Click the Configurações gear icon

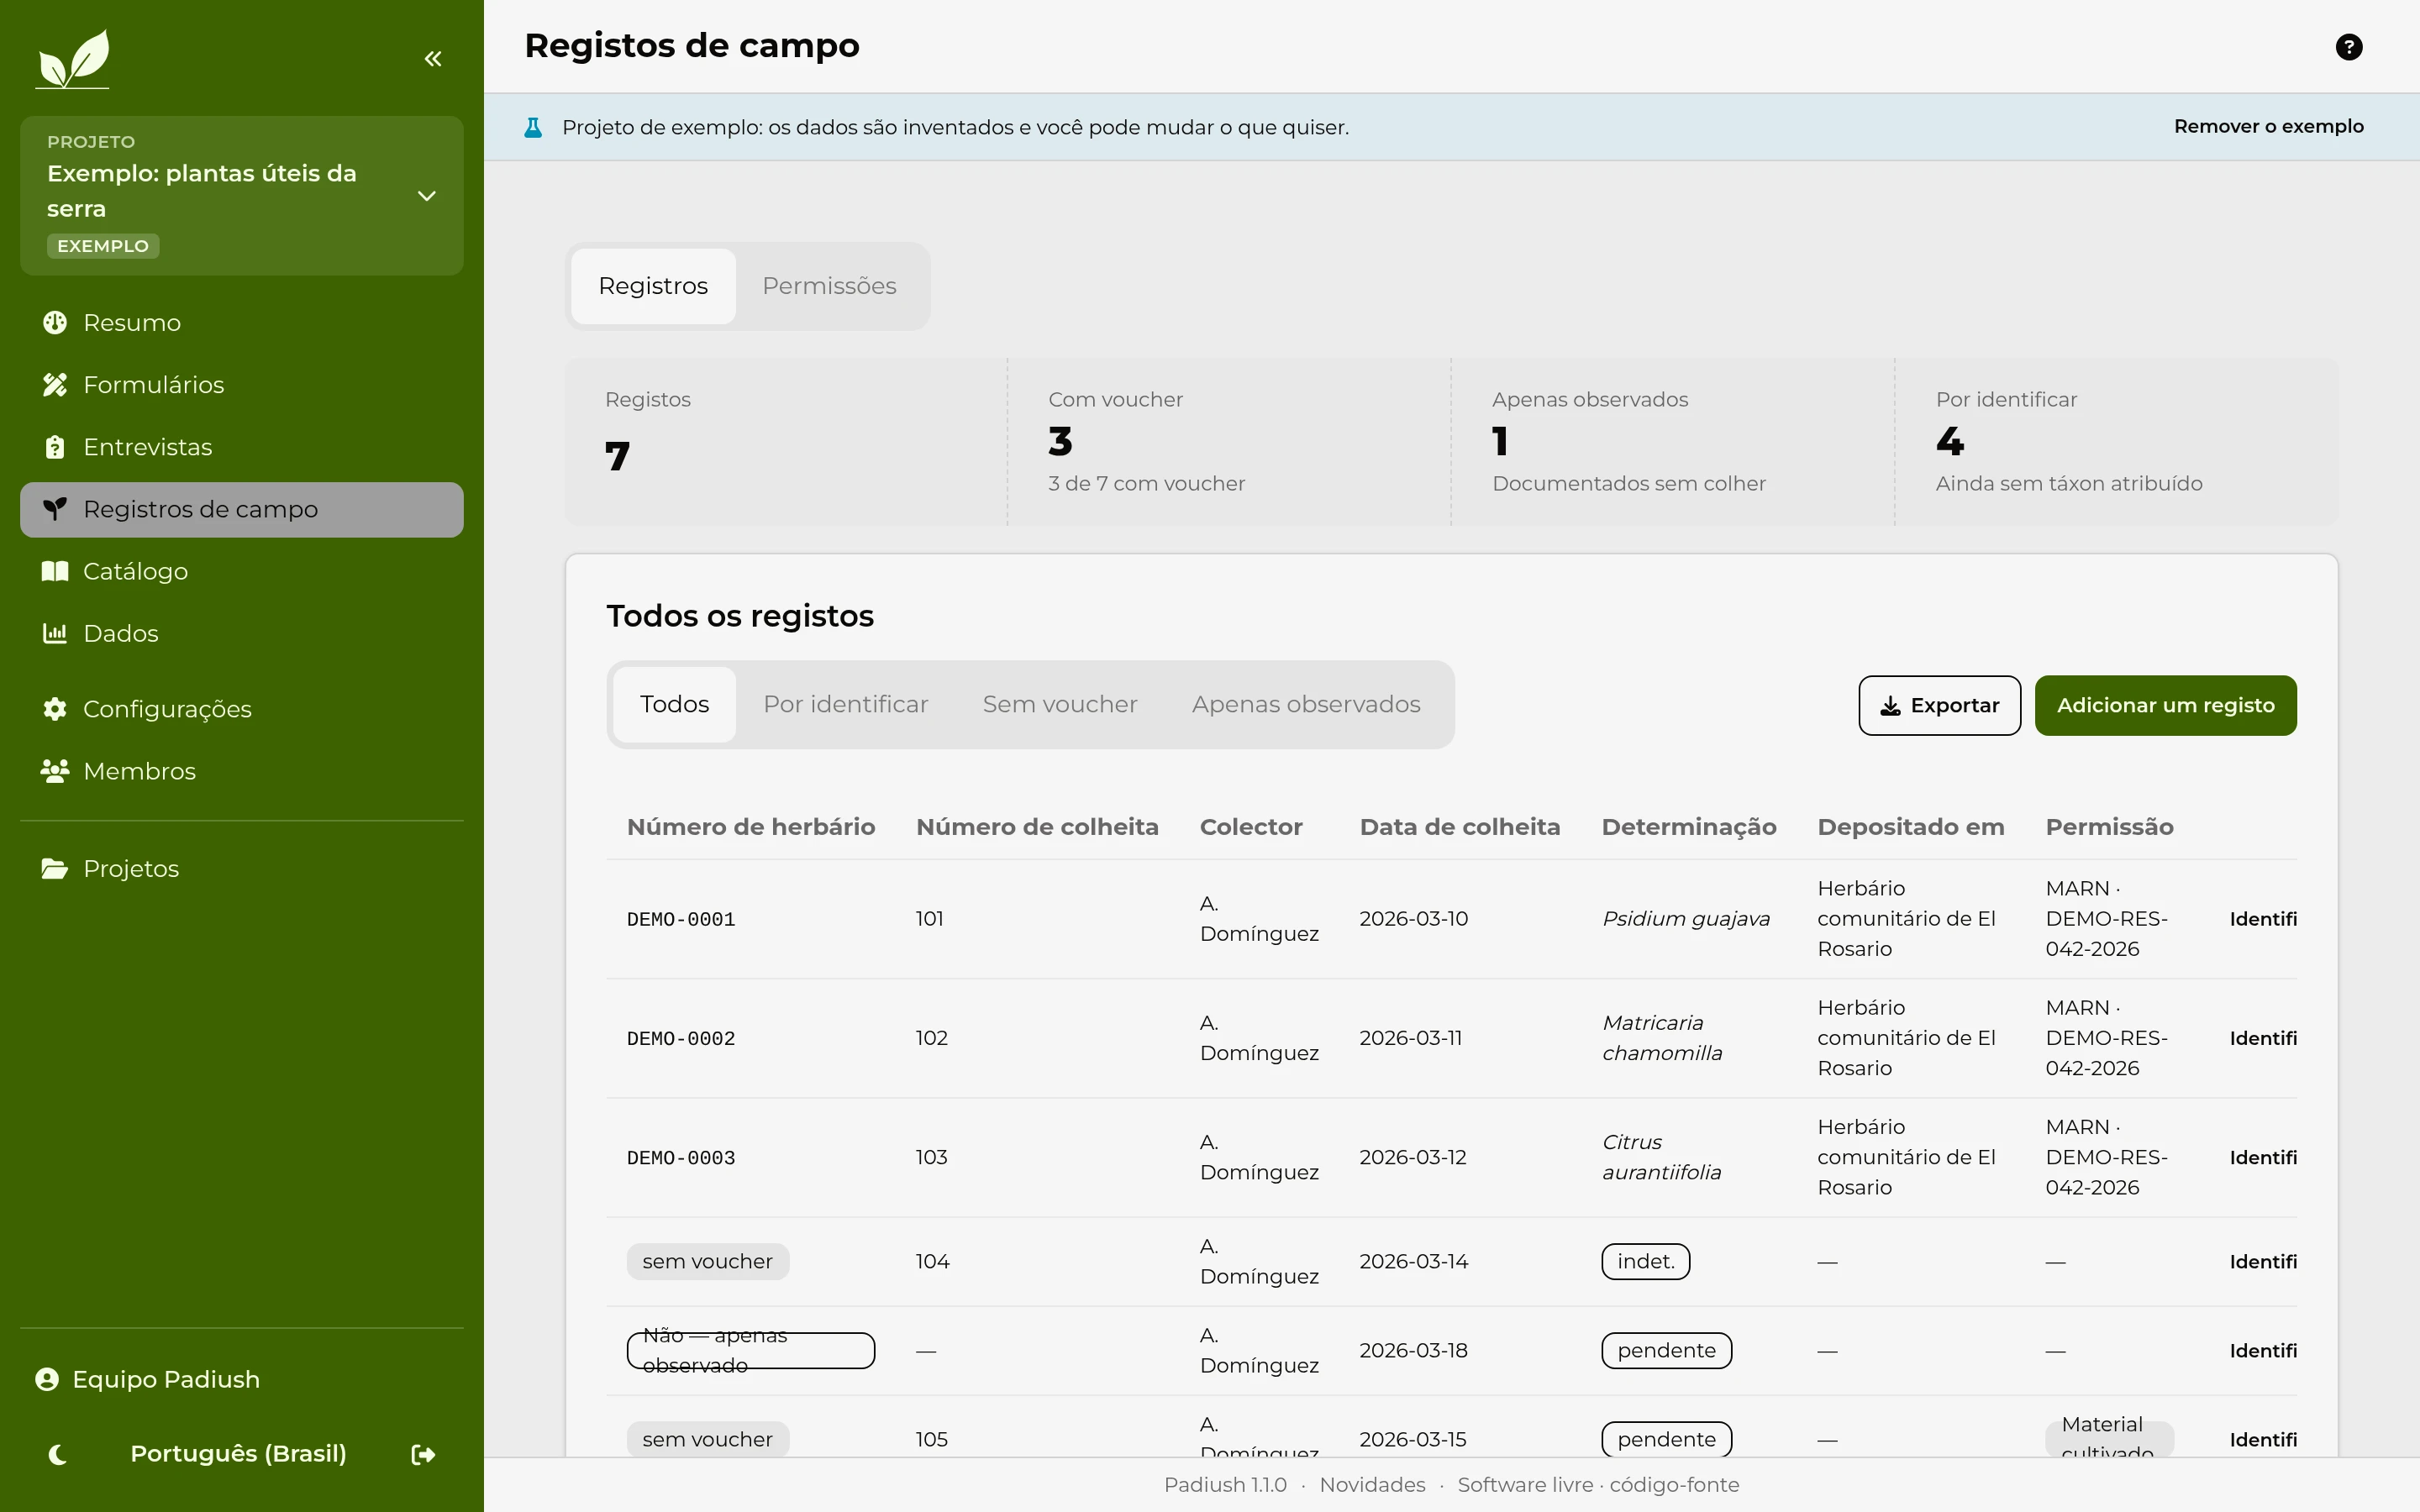pos(55,709)
